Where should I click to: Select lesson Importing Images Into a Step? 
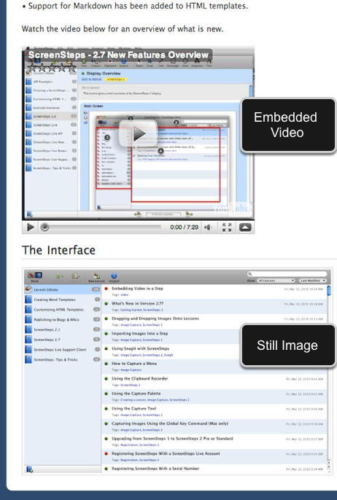(x=140, y=334)
